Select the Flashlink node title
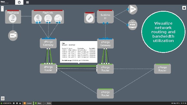The image size is (187, 105). [x=48, y=13]
